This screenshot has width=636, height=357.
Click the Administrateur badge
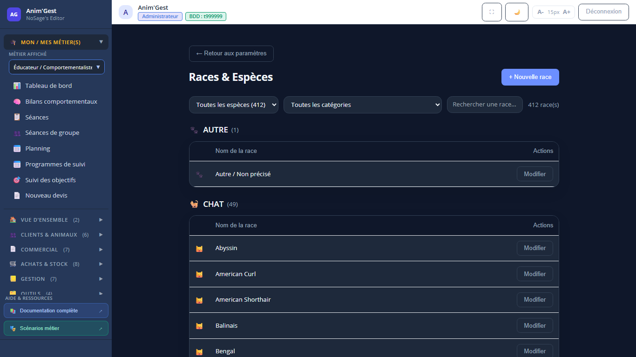click(x=160, y=16)
